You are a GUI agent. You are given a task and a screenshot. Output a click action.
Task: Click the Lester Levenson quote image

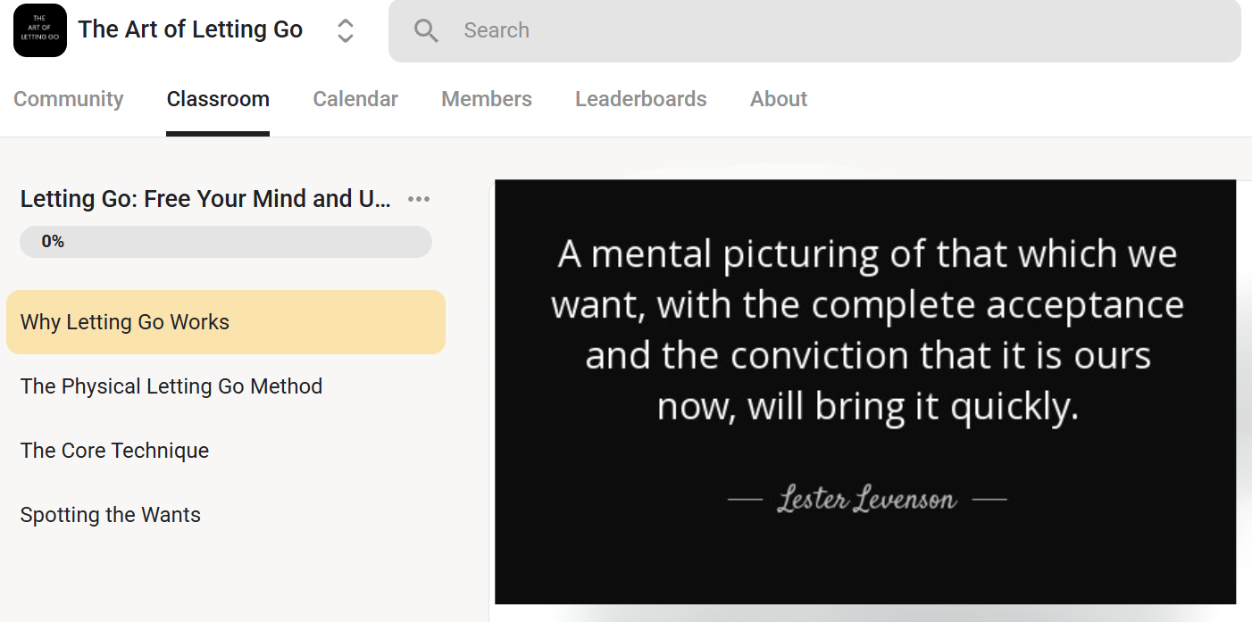click(865, 392)
